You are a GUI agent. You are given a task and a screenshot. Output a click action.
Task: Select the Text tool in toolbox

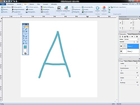tap(24, 38)
